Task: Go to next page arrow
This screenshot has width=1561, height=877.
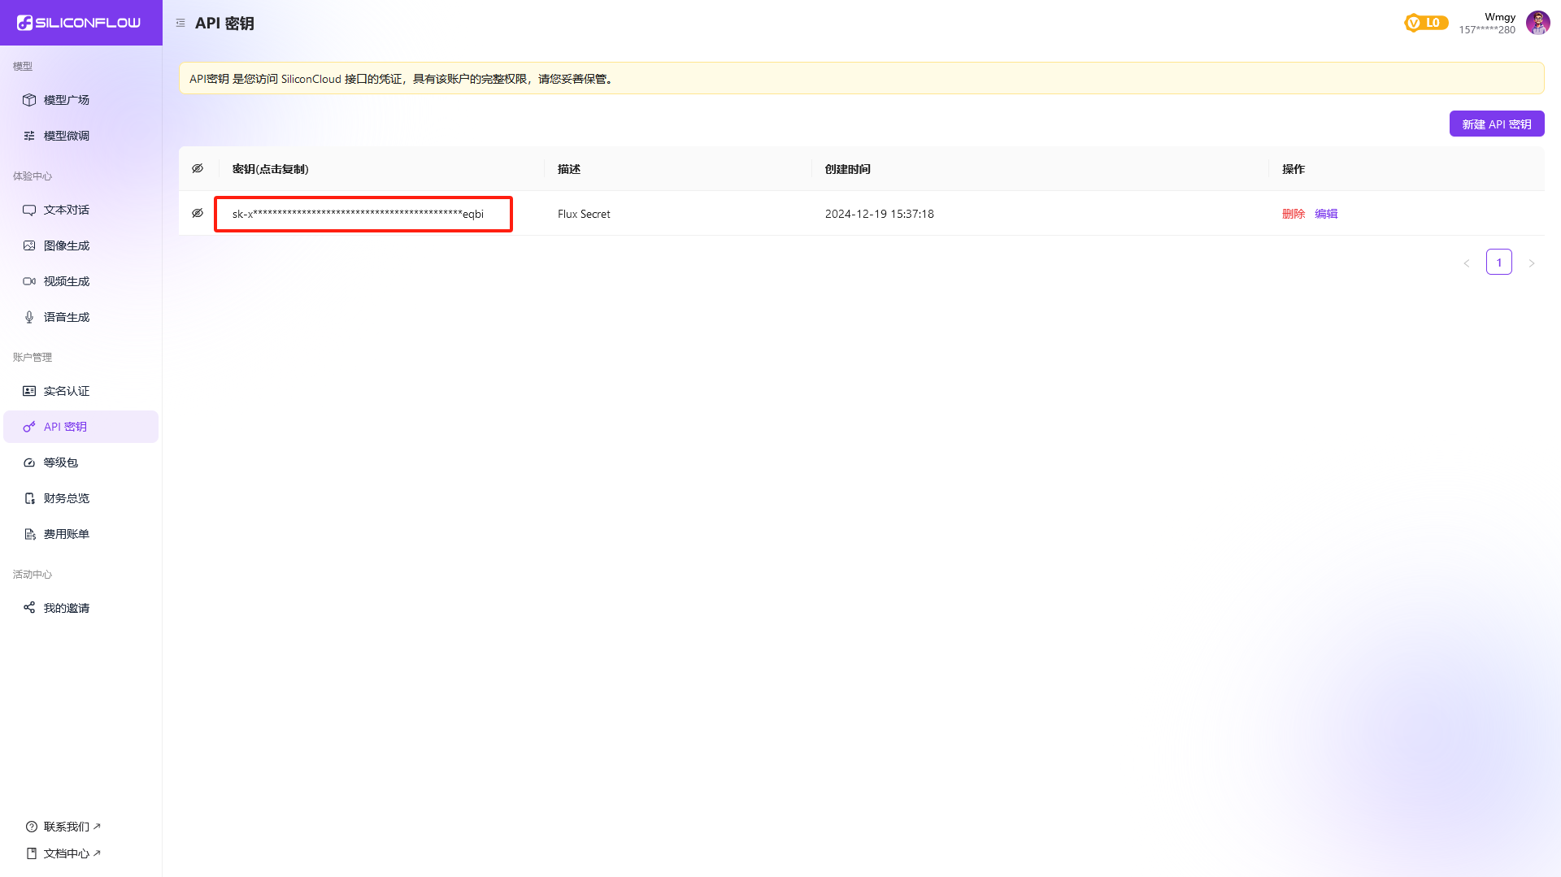Action: point(1532,263)
